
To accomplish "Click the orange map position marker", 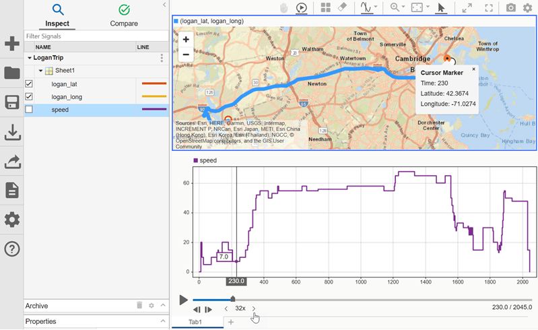I will pyautogui.click(x=447, y=59).
